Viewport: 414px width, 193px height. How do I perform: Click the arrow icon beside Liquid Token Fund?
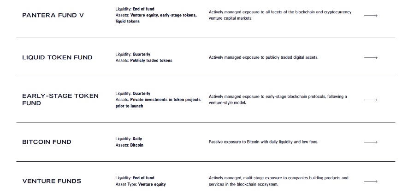(x=371, y=58)
